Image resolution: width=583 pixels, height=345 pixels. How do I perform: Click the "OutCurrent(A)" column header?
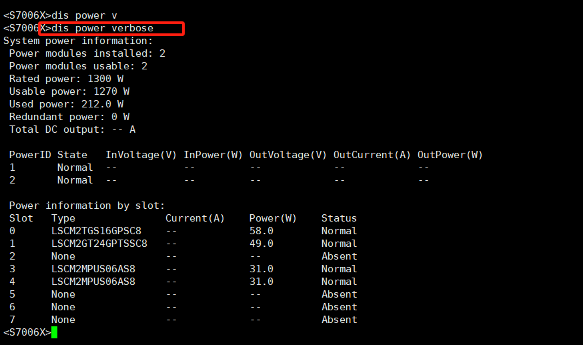click(372, 155)
